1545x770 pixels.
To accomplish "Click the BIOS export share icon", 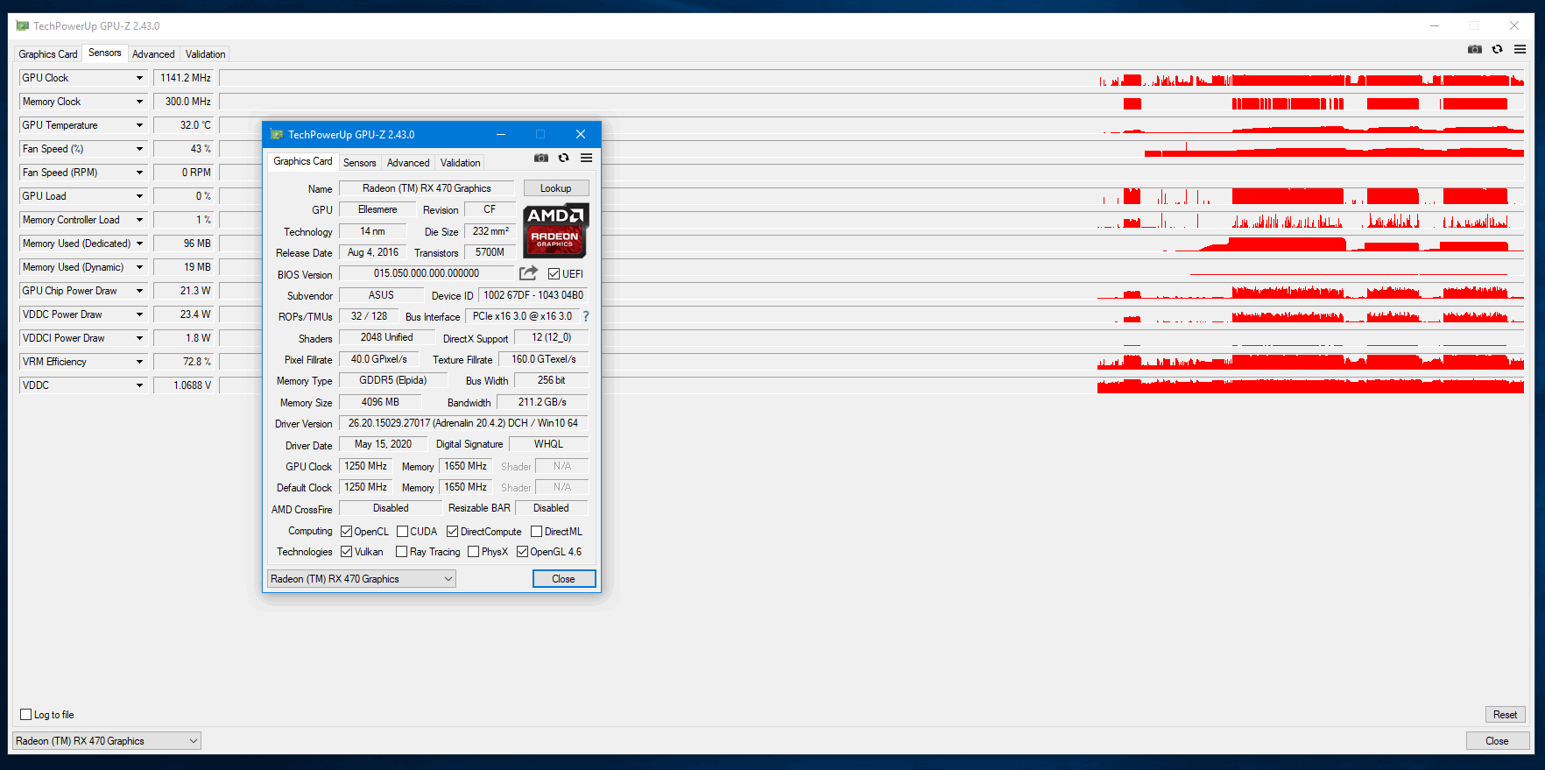I will [529, 273].
